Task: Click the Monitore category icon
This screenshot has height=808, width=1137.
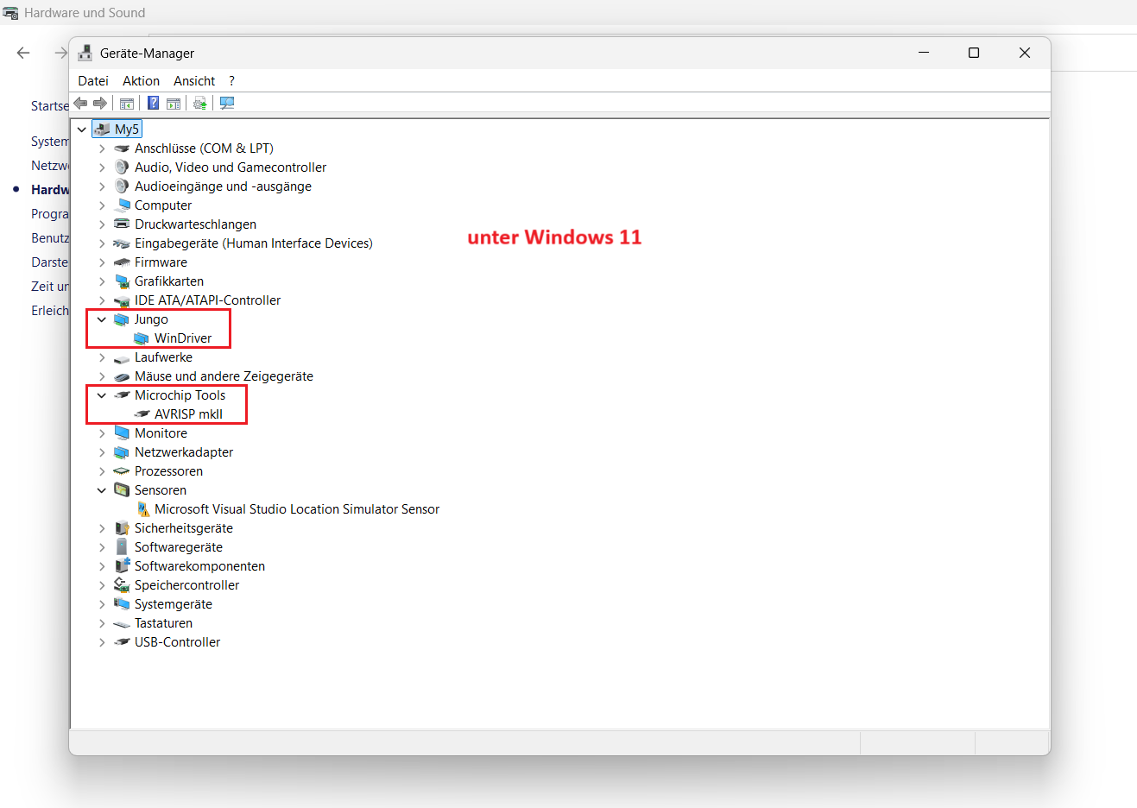Action: (x=122, y=433)
